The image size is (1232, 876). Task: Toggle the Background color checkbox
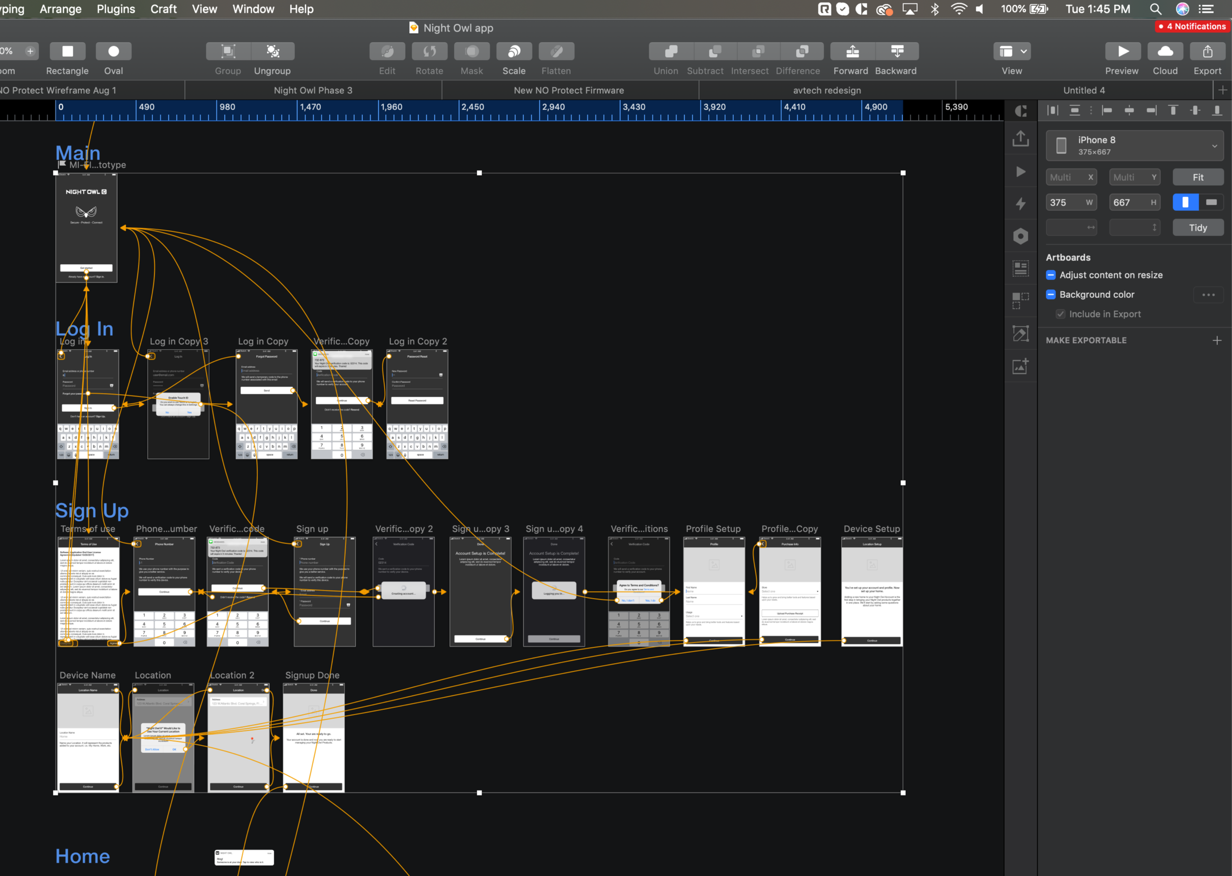point(1051,295)
